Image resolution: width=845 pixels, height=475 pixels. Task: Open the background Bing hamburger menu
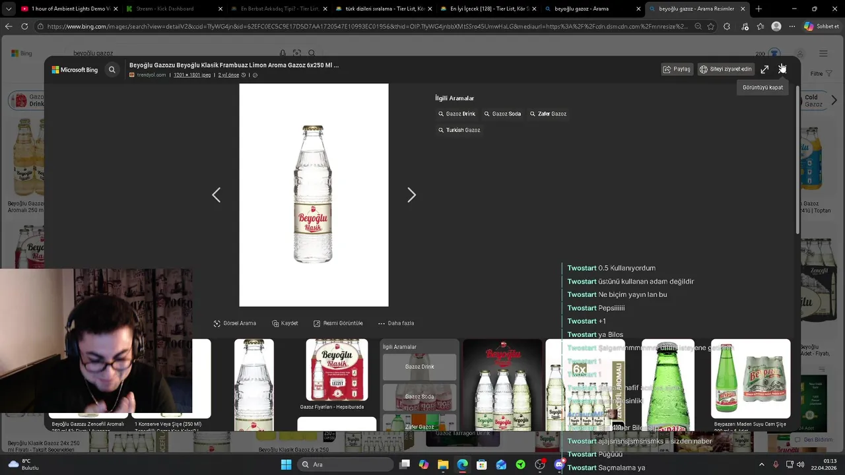click(x=823, y=53)
